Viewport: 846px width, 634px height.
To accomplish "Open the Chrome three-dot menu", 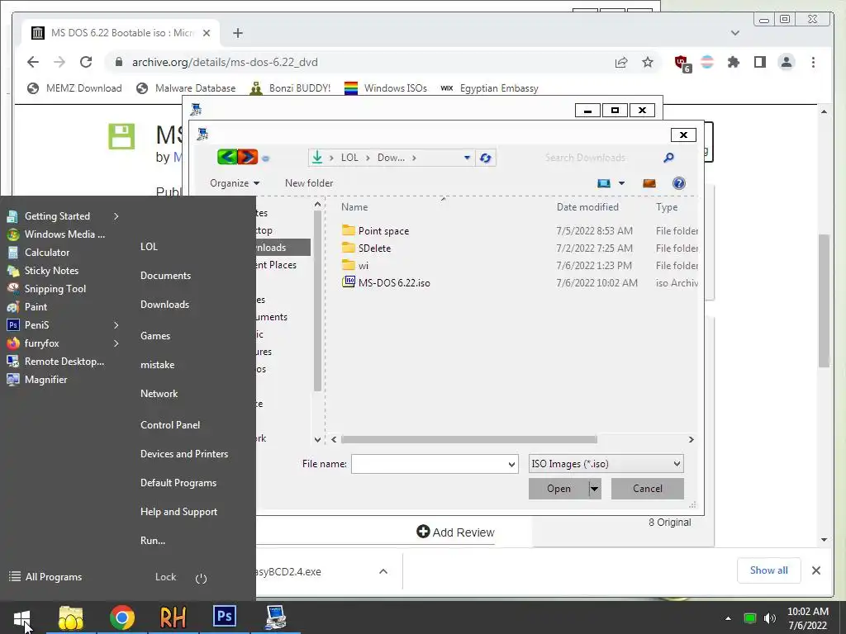I will point(813,62).
